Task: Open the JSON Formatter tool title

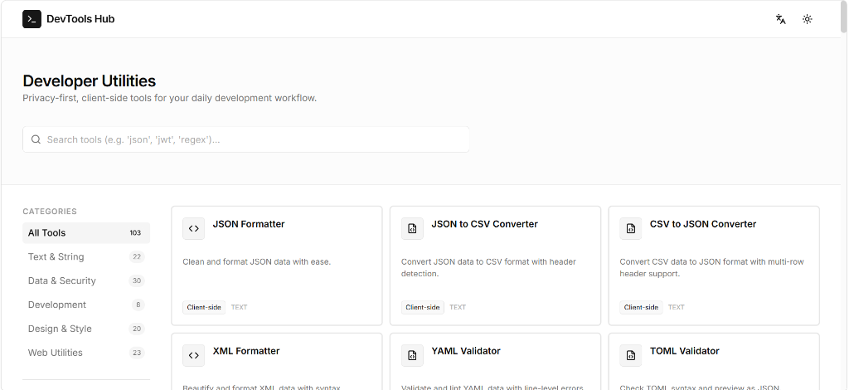Action: pos(249,224)
